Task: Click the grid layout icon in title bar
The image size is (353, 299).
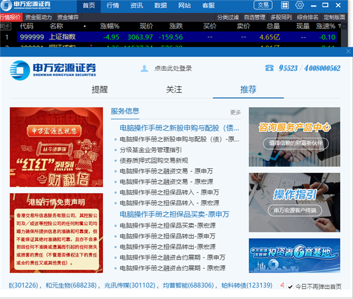Action: [285, 5]
